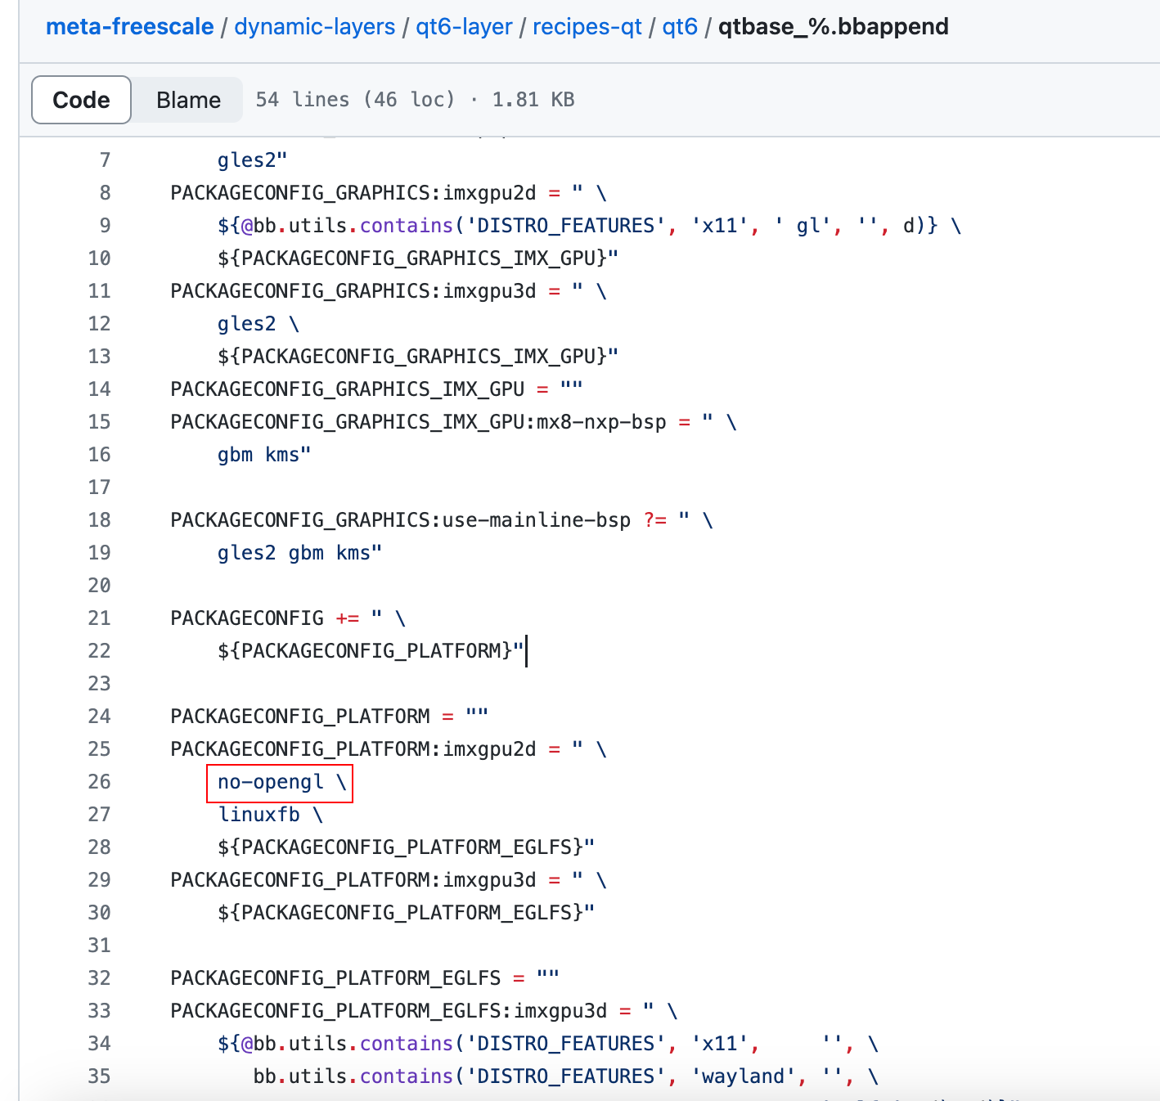The height and width of the screenshot is (1101, 1160).
Task: Select line number 26
Action: pyautogui.click(x=99, y=782)
